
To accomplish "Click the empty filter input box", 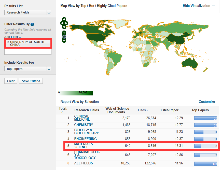I will [x=28, y=52].
